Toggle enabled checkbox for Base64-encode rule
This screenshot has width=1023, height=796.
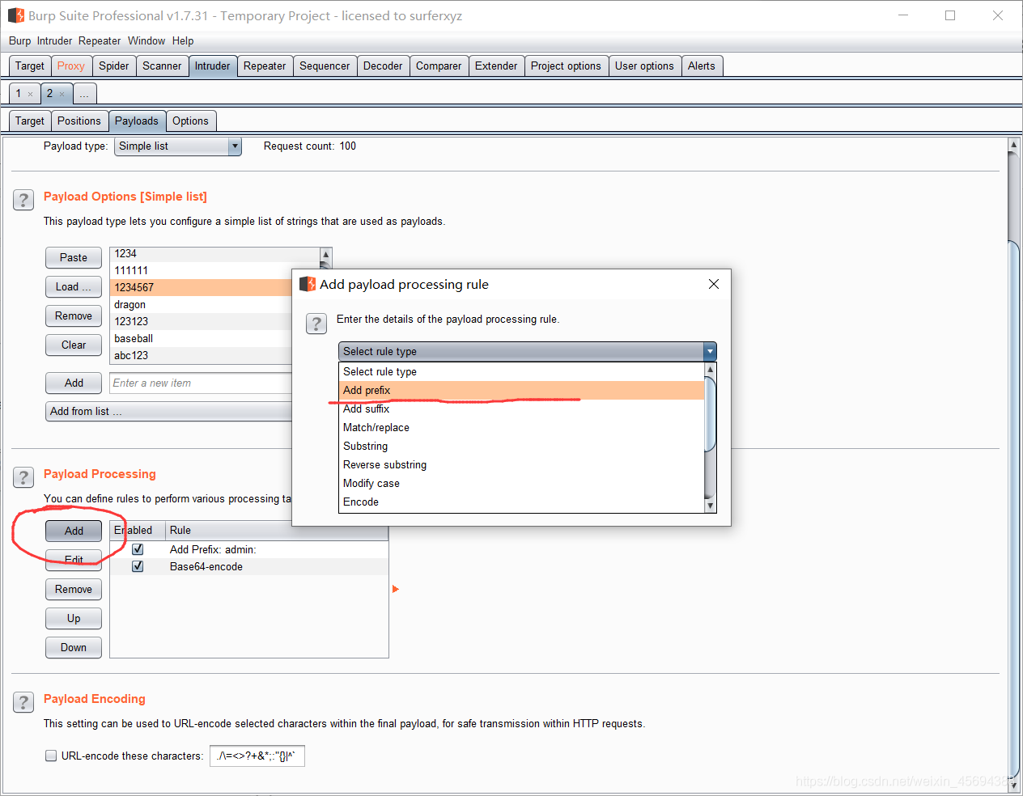138,566
